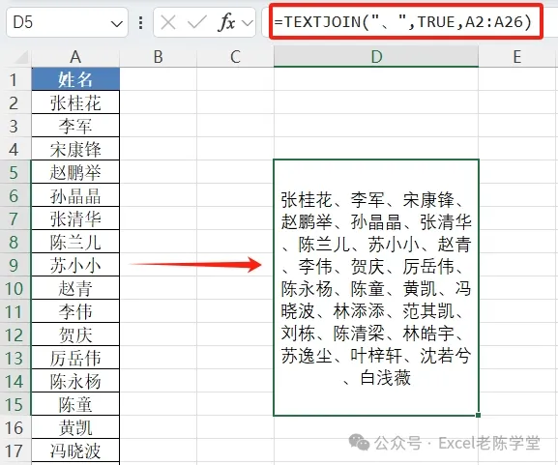Click the Enter checkmark formula icon

tap(196, 22)
